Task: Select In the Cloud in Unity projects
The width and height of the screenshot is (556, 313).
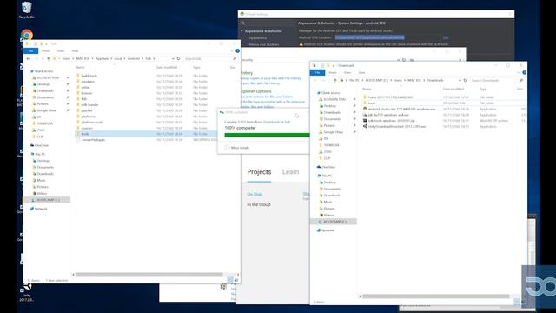Action: coord(259,205)
